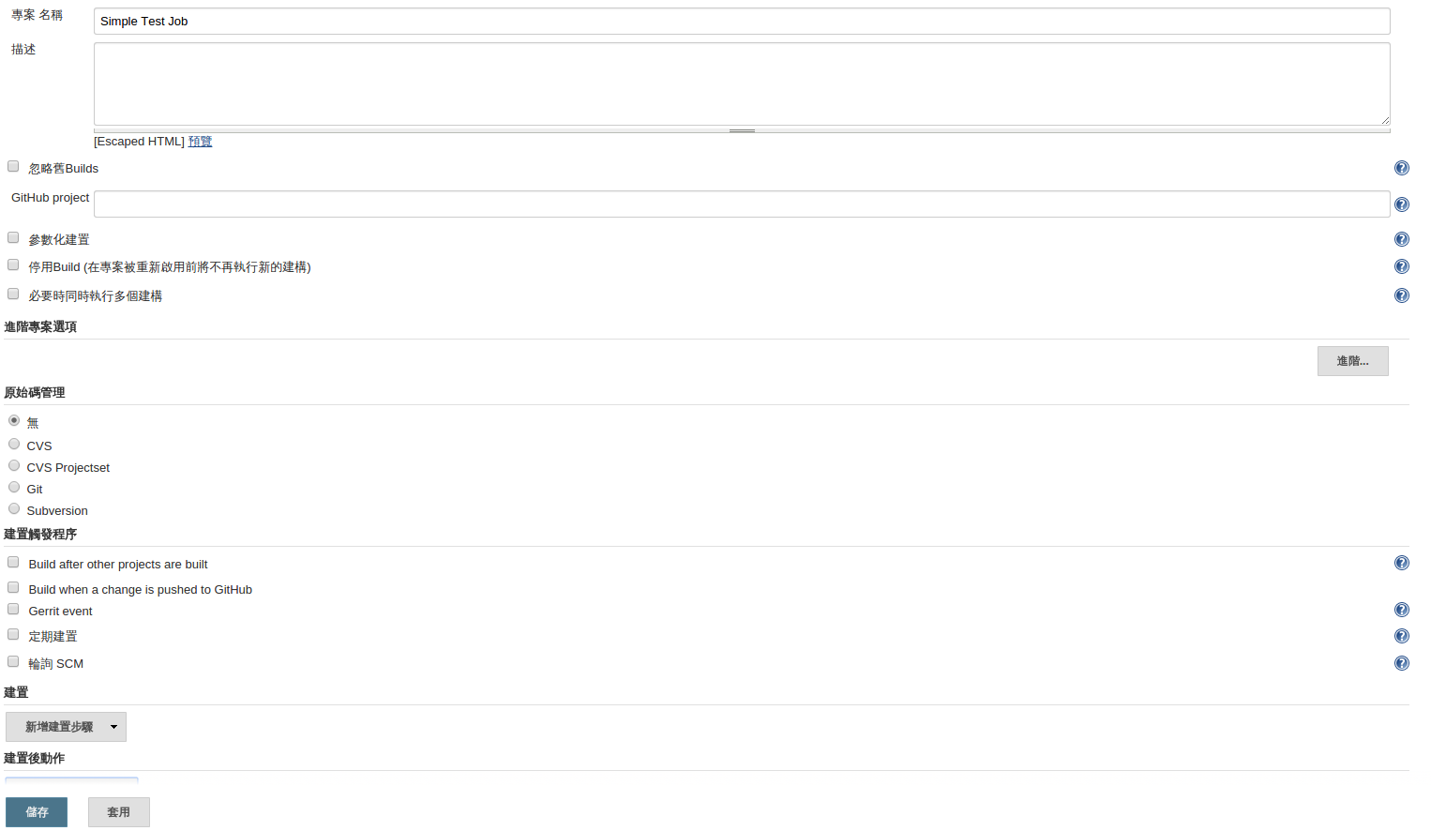
Task: Show help for Gerrit event trigger
Action: pos(1401,610)
